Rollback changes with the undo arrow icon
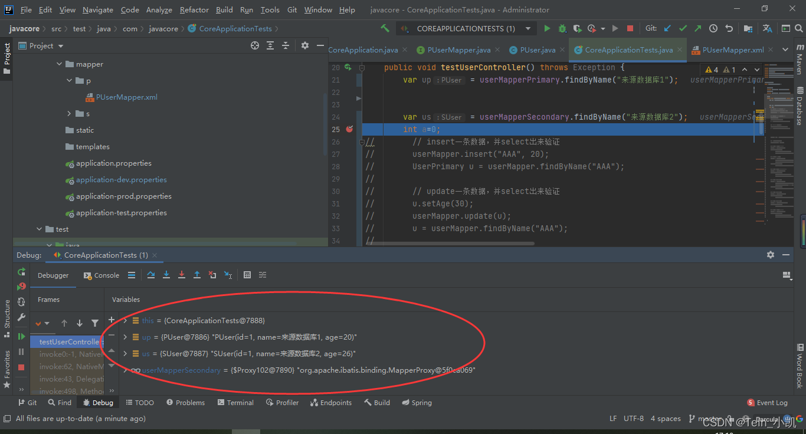The image size is (806, 434). (729, 28)
